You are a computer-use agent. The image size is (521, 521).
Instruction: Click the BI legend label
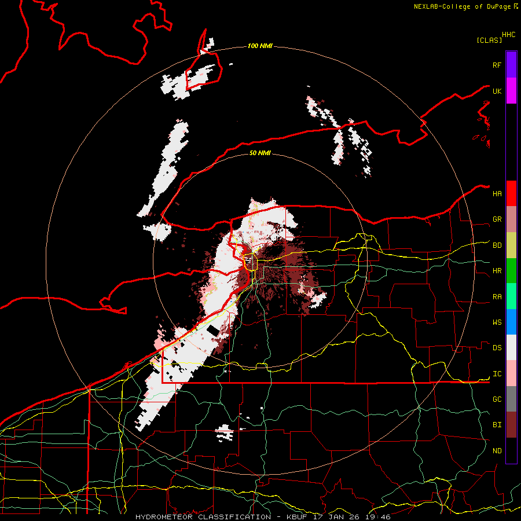[x=497, y=425]
